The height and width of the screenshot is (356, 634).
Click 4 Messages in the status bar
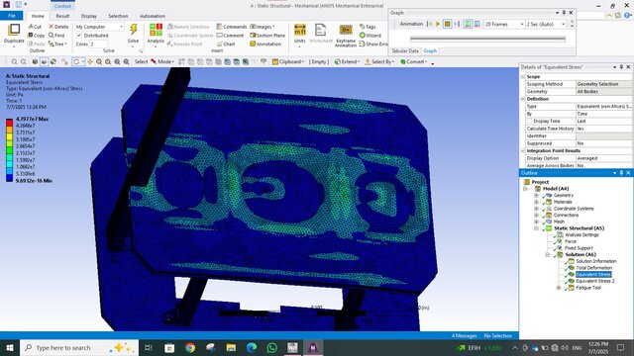[x=465, y=336]
